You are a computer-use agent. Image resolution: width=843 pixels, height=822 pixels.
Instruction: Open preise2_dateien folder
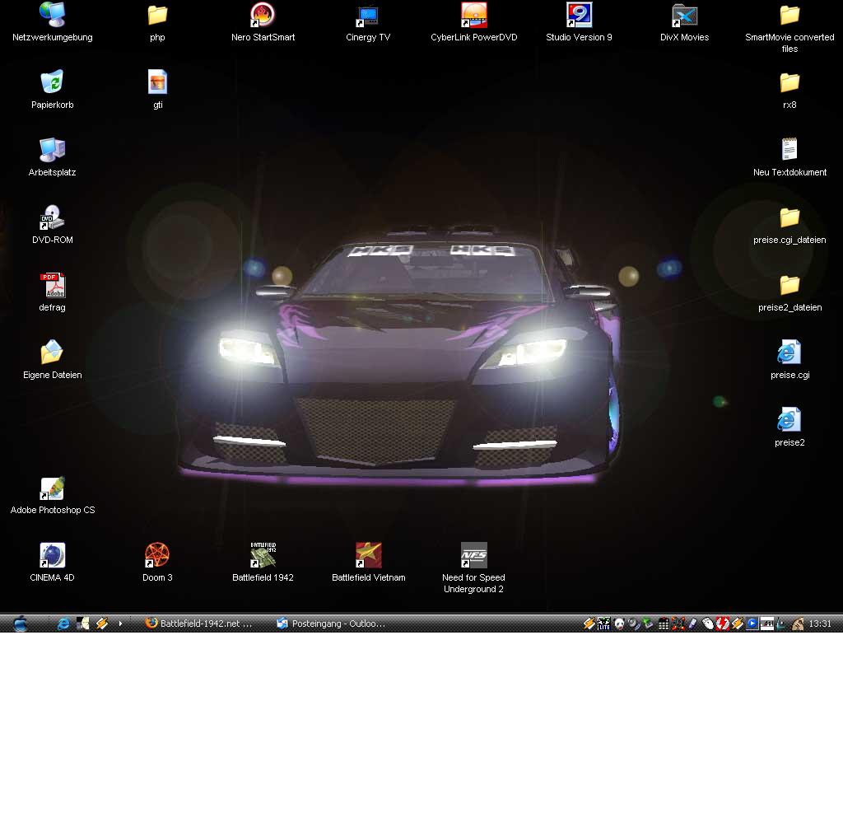(x=789, y=292)
